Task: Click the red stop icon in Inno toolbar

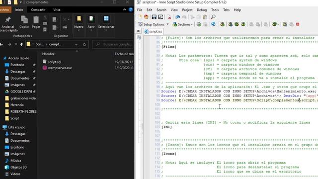Action: 298,24
